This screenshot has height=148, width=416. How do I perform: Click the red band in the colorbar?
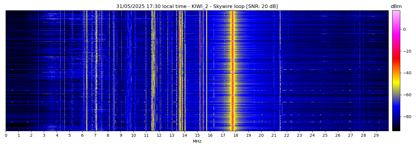tap(396, 59)
